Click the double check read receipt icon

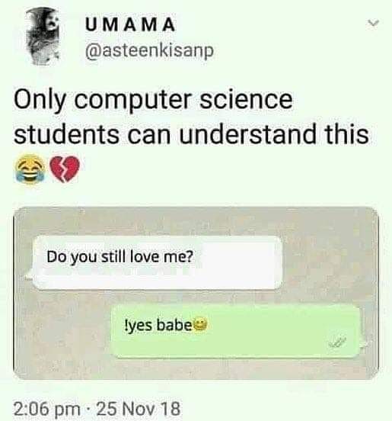[x=338, y=342]
